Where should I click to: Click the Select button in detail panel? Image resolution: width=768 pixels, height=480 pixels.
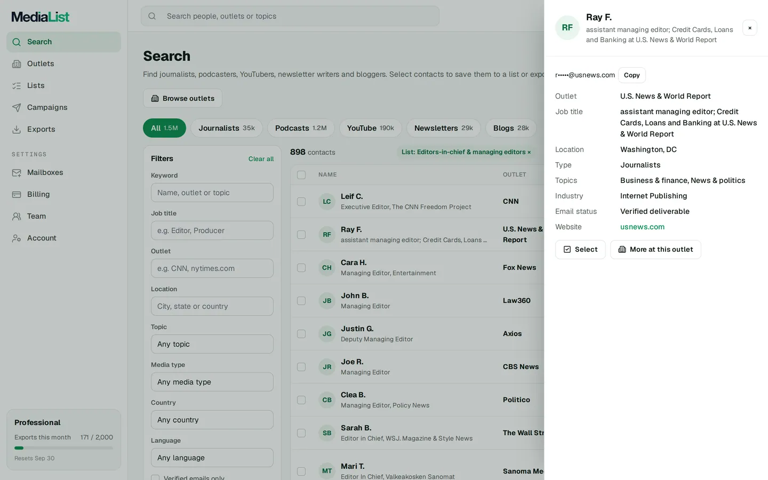pos(580,250)
